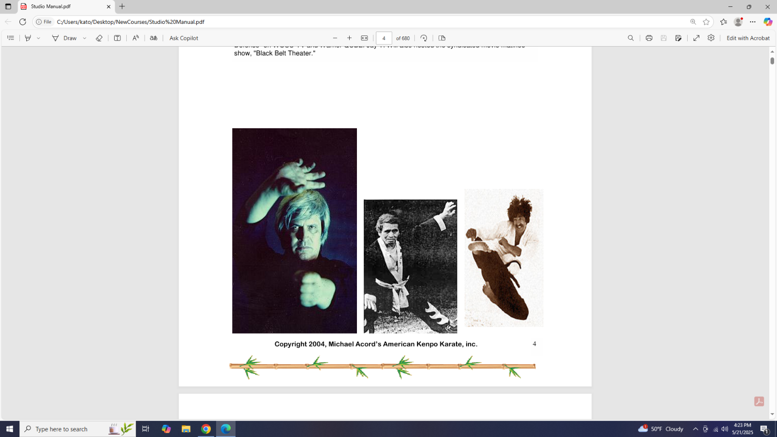Open File Explorer from taskbar

(x=186, y=429)
